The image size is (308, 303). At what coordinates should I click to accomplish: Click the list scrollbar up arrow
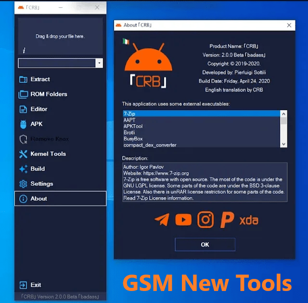click(283, 114)
